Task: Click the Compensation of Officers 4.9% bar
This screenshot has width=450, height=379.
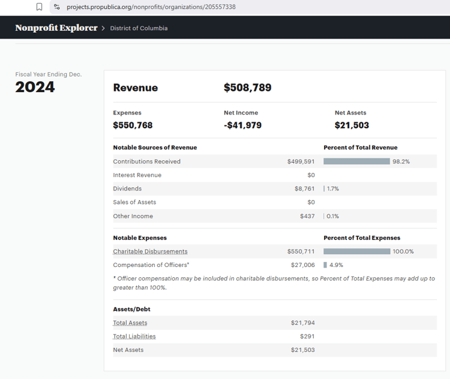Action: click(325, 265)
